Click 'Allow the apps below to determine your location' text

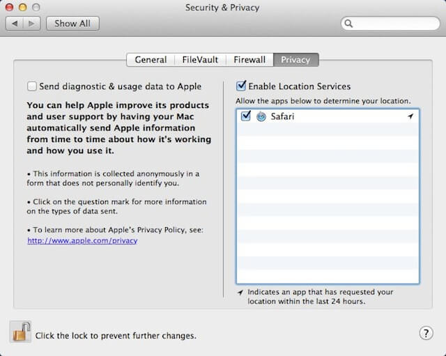coord(323,101)
